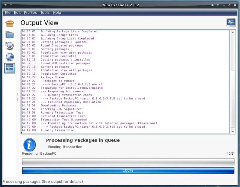Click 'Preparing for install/remove/update' log line

pyautogui.click(x=62, y=88)
